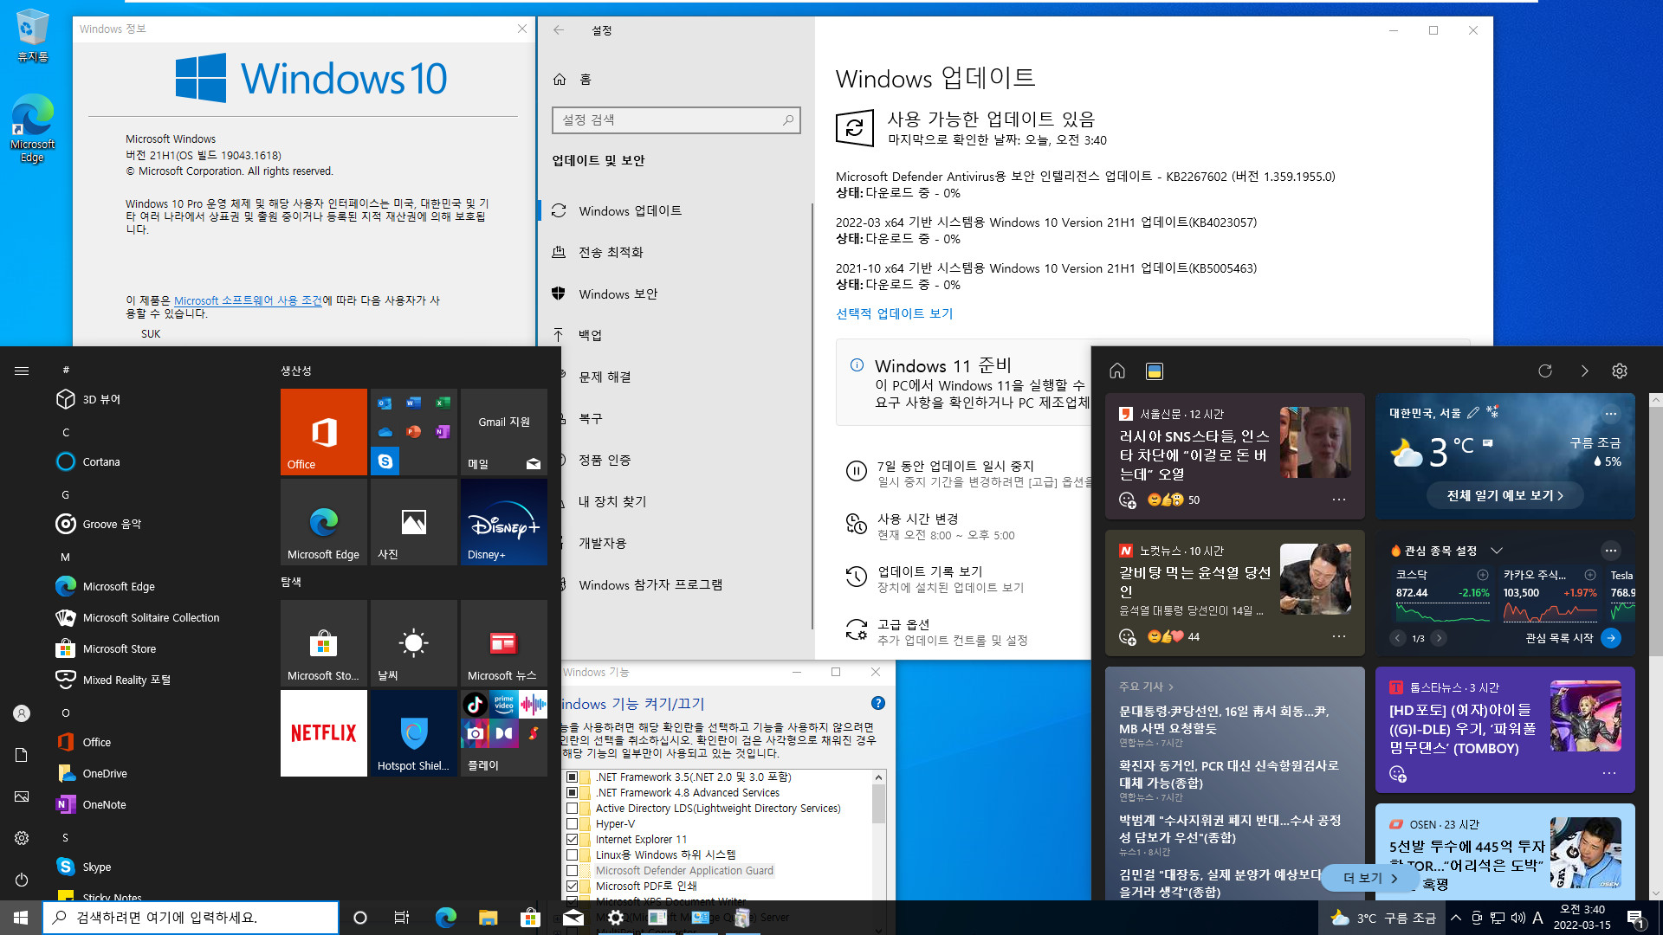
Task: Select Windows 보안 in Settings sidebar
Action: [676, 293]
